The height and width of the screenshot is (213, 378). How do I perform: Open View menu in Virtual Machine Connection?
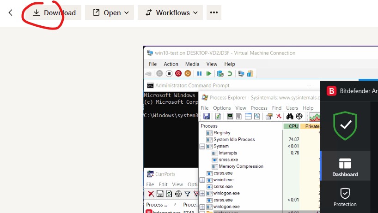pos(212,64)
